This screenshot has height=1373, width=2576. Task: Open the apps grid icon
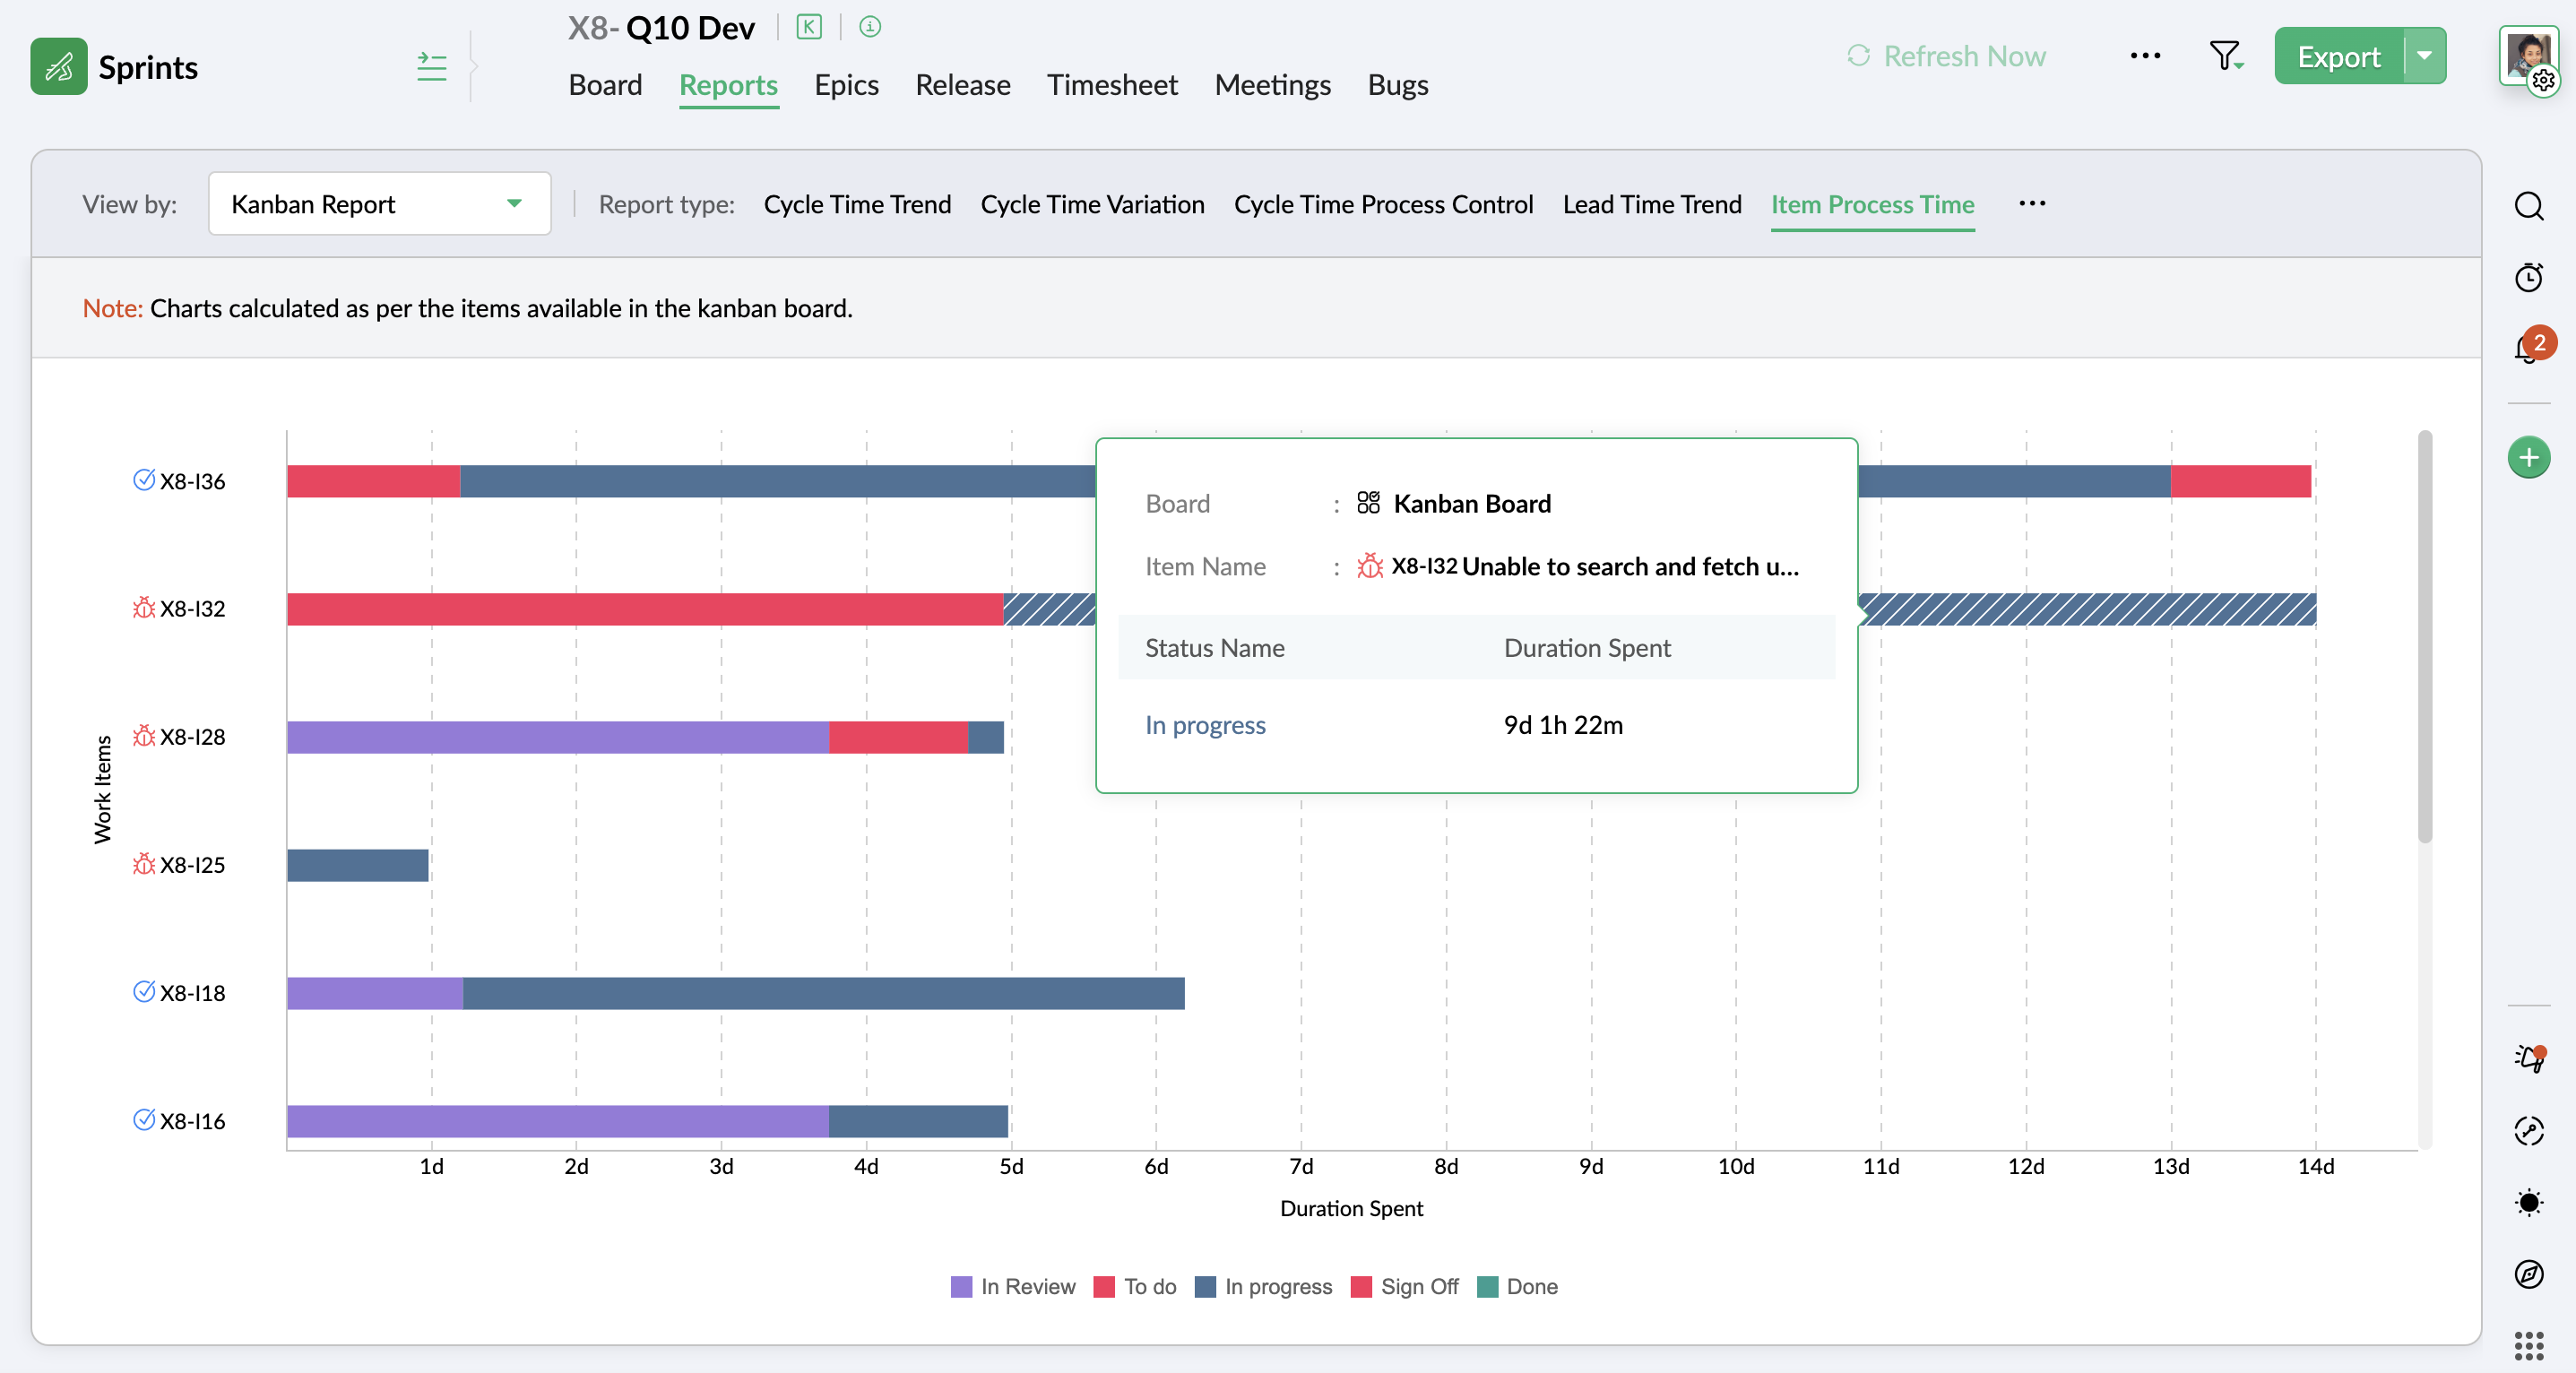coord(2528,1345)
